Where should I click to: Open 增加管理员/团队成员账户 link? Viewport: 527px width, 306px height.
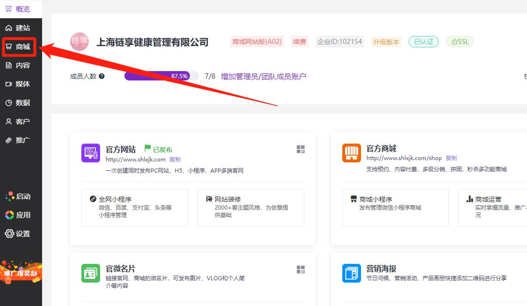[x=263, y=76]
